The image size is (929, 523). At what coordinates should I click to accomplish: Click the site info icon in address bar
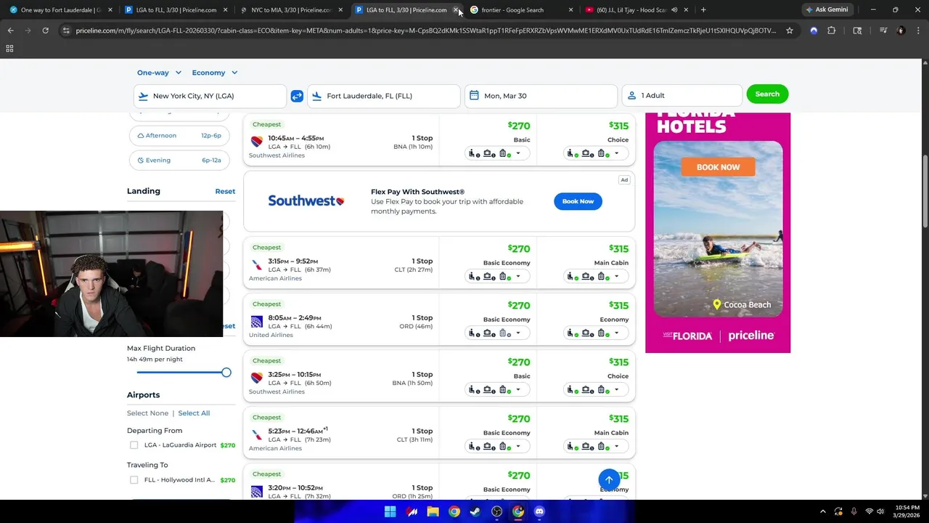pyautogui.click(x=66, y=31)
